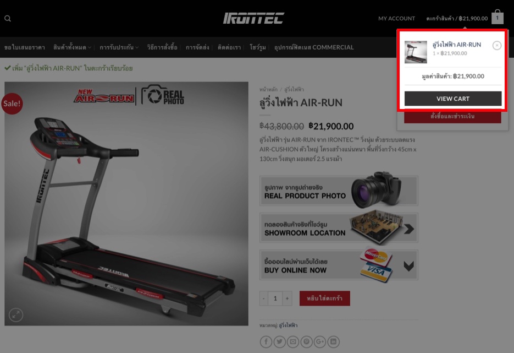Share product on Twitter
The image size is (514, 353).
[280, 342]
